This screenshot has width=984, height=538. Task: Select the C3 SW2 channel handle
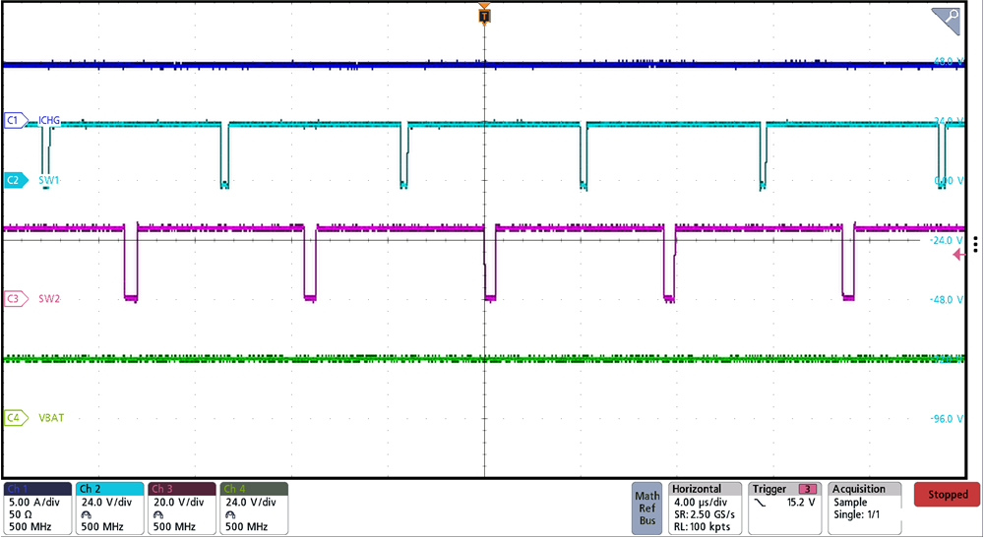(14, 298)
